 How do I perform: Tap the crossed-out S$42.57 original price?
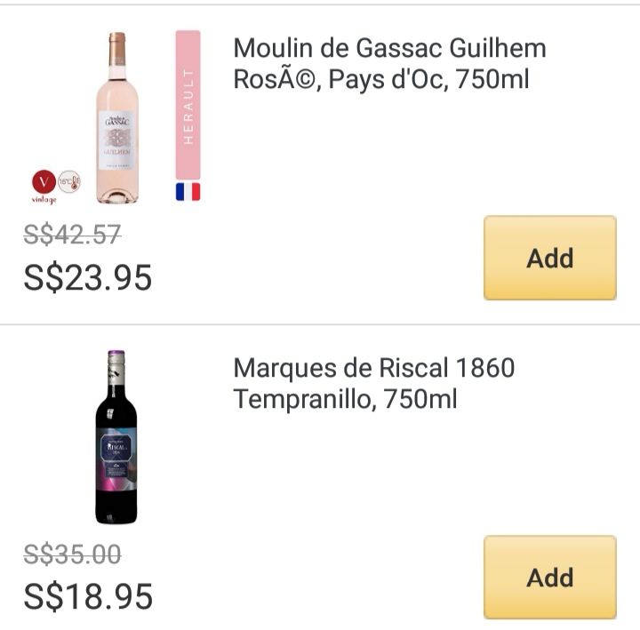73,235
